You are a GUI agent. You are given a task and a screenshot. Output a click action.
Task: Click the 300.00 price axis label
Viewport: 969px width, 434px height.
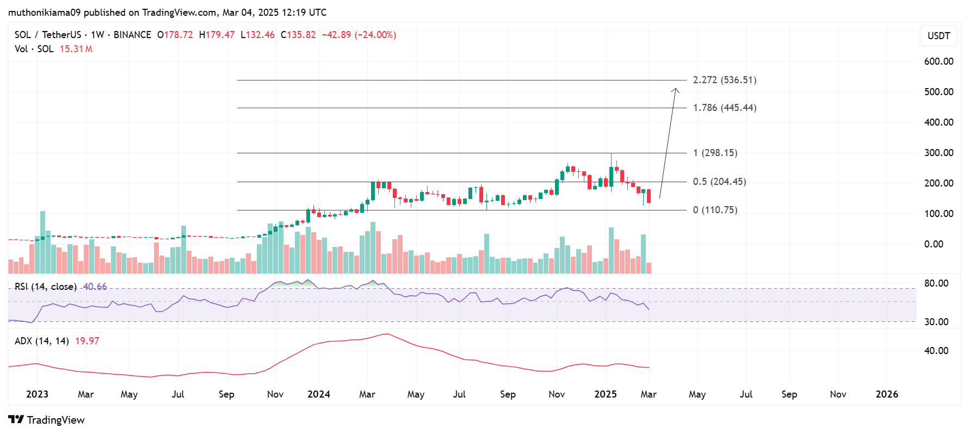(939, 153)
